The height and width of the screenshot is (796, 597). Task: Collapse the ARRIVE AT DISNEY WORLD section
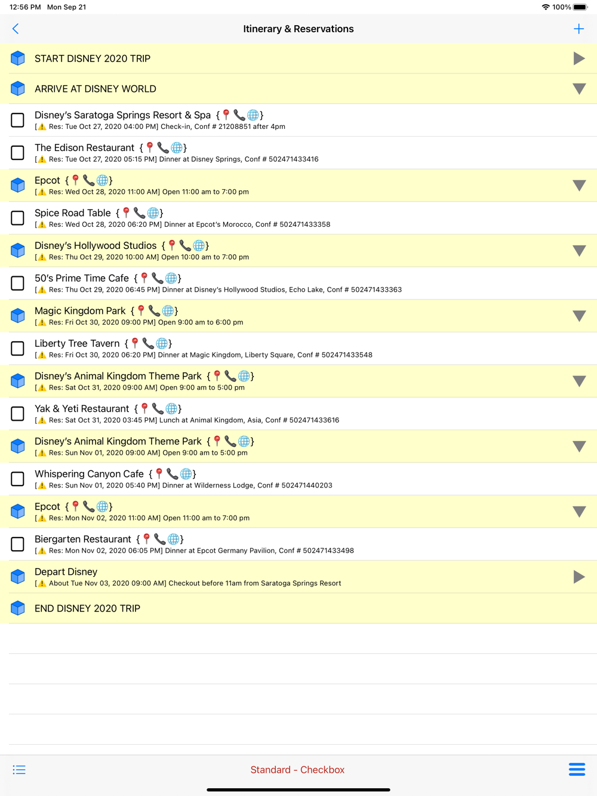click(x=579, y=89)
